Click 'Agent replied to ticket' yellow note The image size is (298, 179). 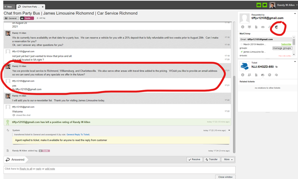[x=121, y=140]
